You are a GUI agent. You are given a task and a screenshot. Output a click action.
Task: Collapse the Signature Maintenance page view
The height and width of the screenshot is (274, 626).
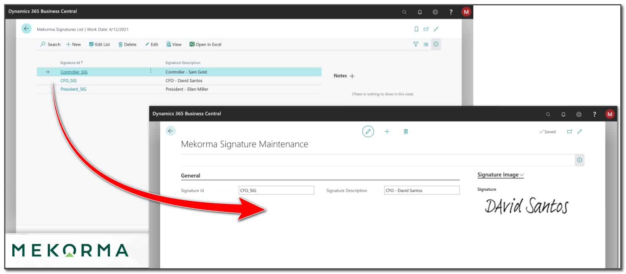[580, 132]
